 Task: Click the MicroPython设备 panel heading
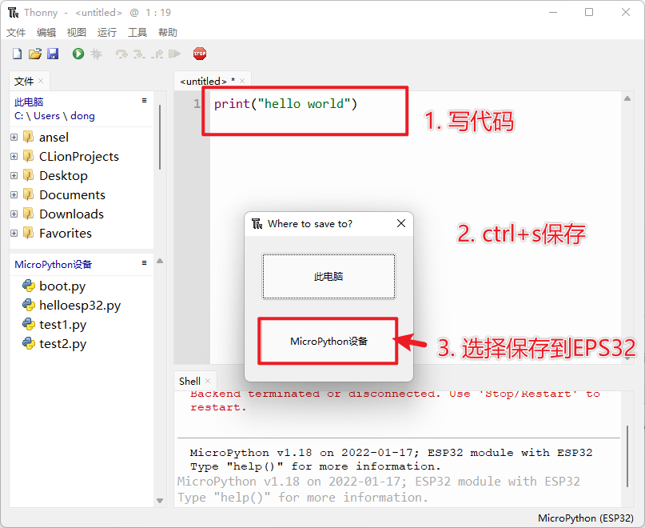click(53, 265)
